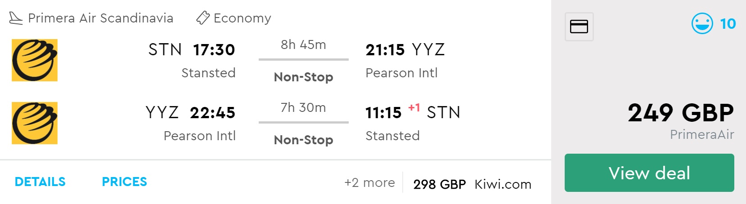Click the outbound 17:30 departure time
Screen dimensions: 746x204
pyautogui.click(x=214, y=49)
